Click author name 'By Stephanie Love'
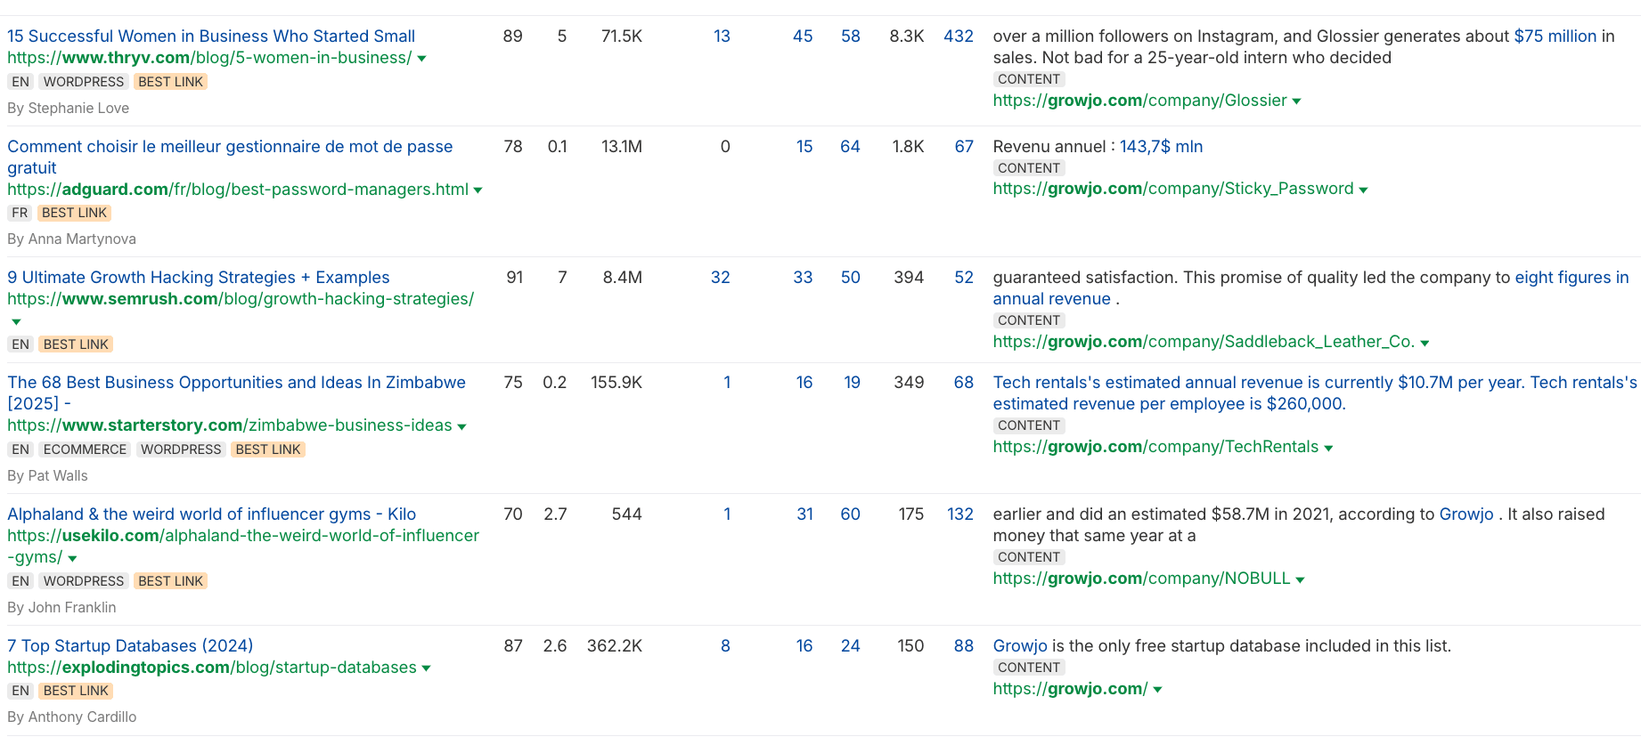Image resolution: width=1641 pixels, height=737 pixels. tap(69, 109)
